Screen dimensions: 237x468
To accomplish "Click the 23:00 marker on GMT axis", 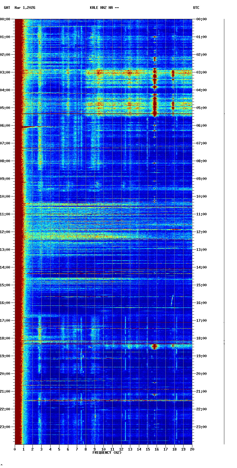I will (x=6, y=427).
